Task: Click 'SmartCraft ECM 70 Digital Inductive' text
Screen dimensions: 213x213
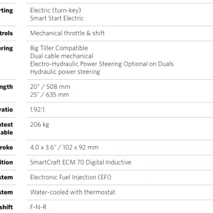Action: click(x=80, y=162)
